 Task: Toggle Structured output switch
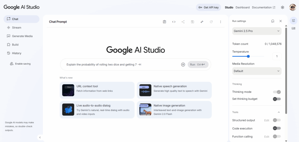coord(277,120)
